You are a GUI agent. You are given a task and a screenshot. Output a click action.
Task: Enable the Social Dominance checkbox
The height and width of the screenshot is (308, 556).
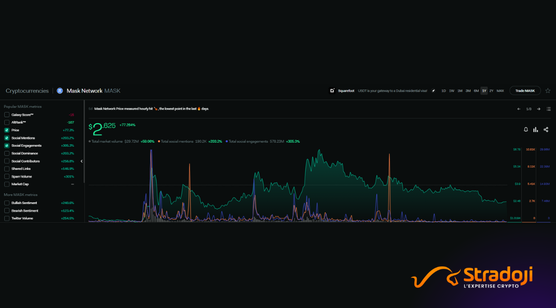click(7, 153)
